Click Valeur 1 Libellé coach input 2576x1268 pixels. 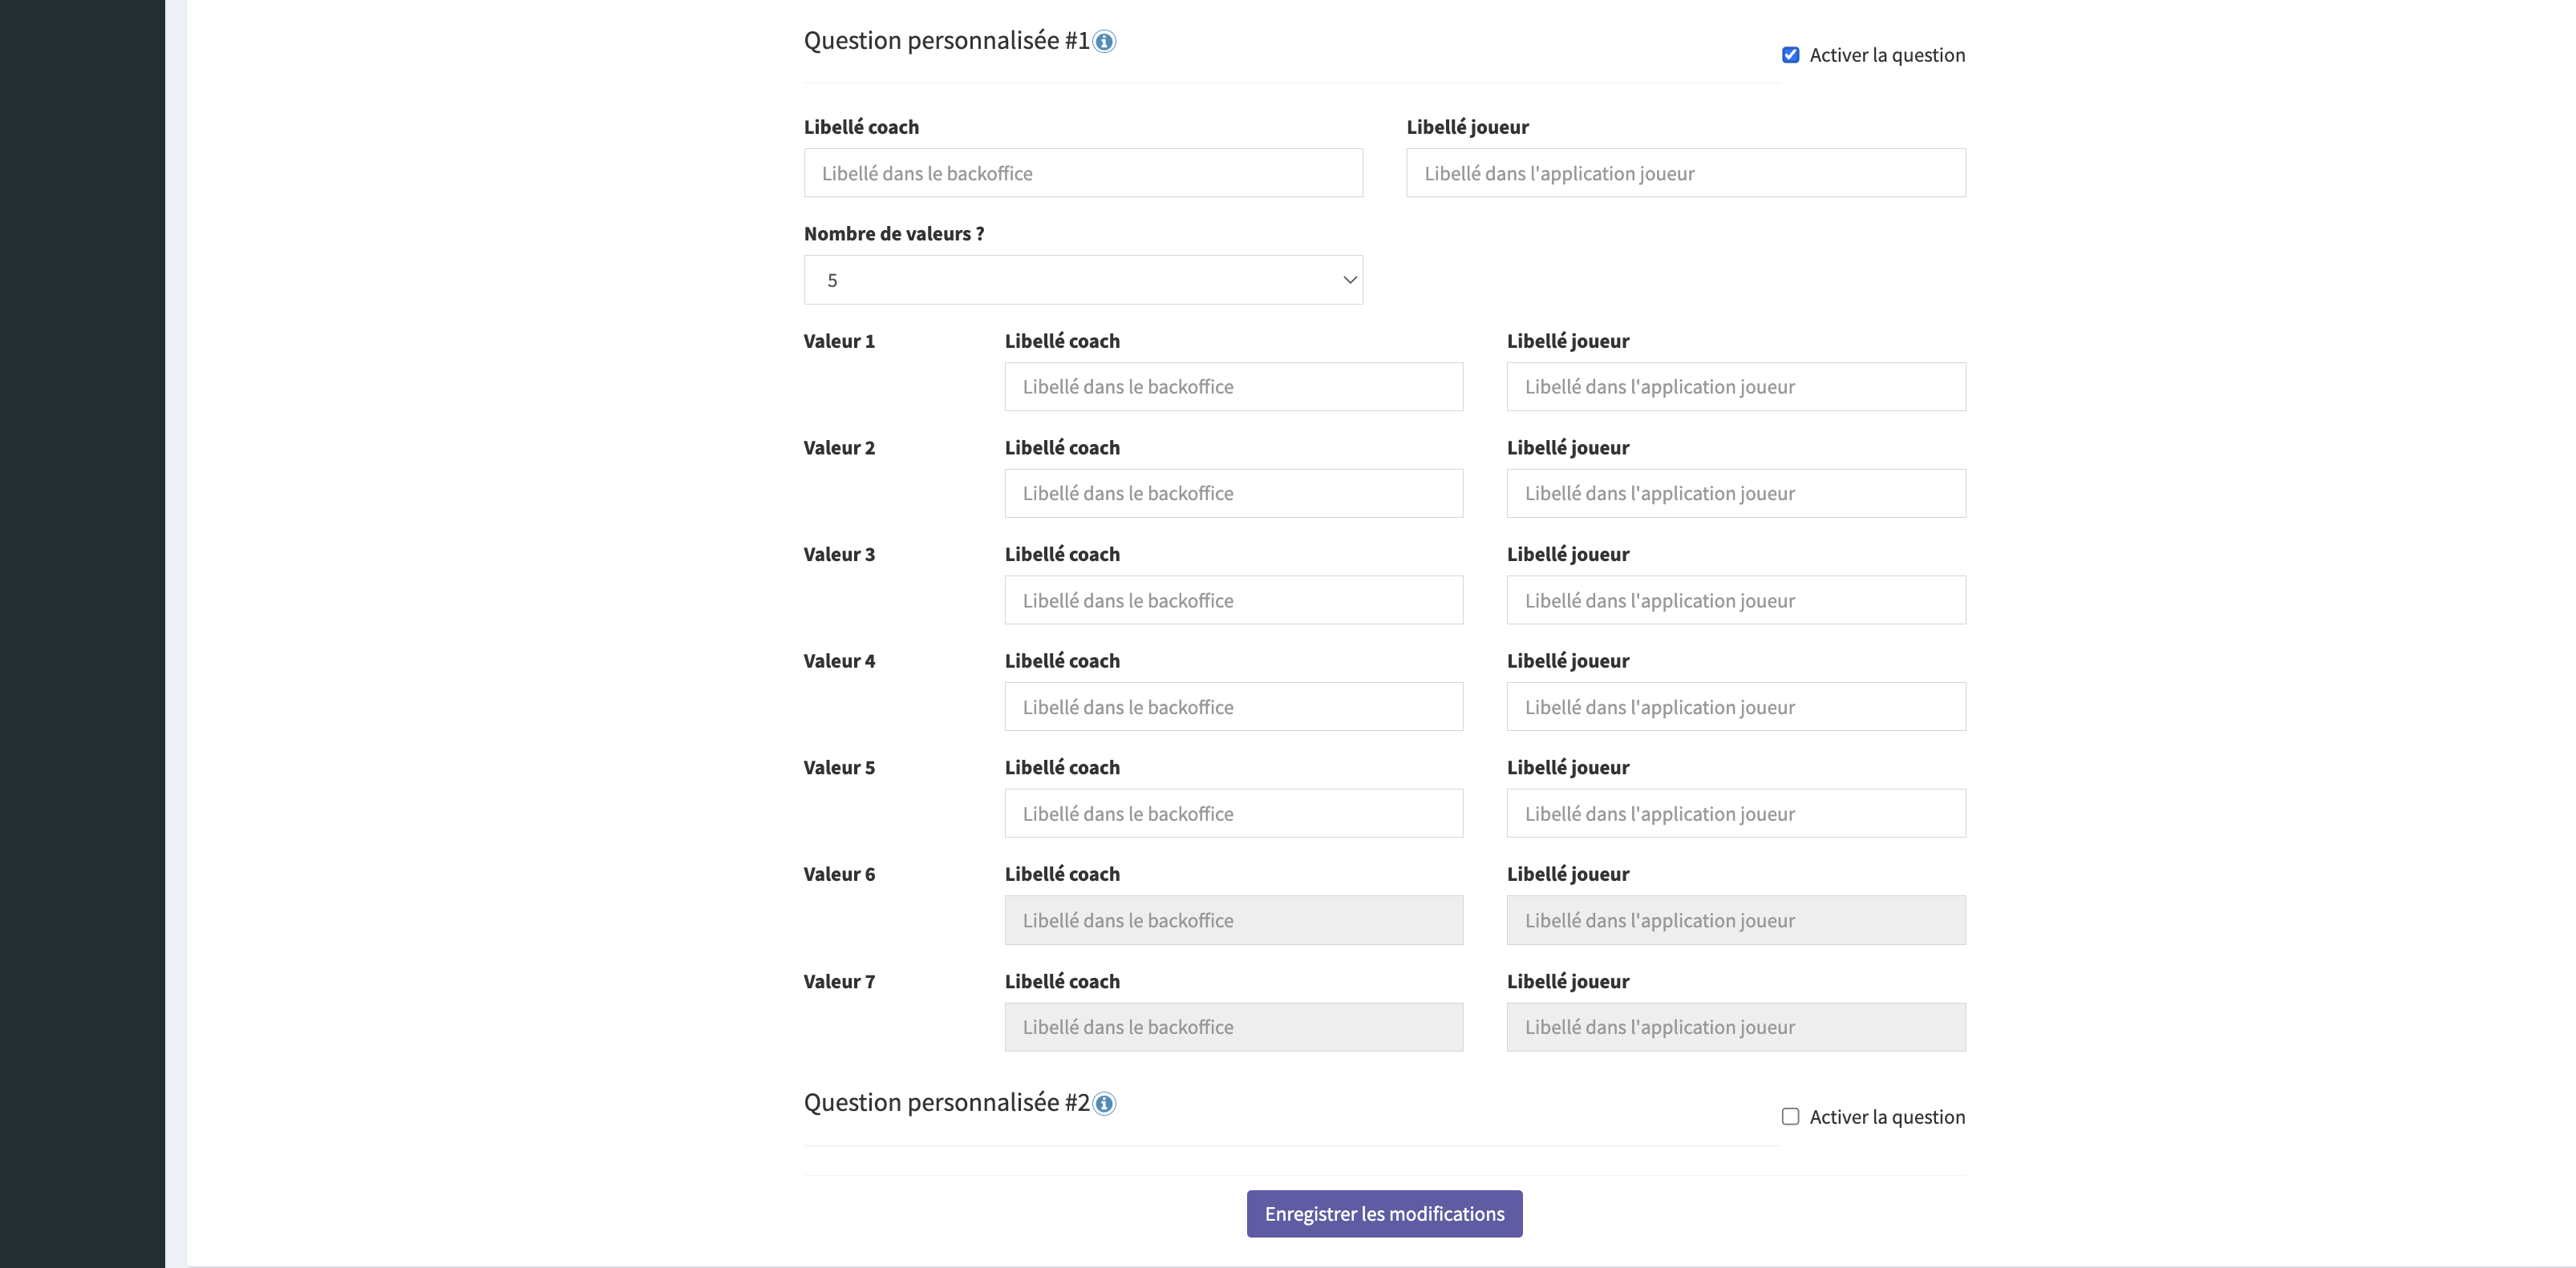click(x=1234, y=386)
